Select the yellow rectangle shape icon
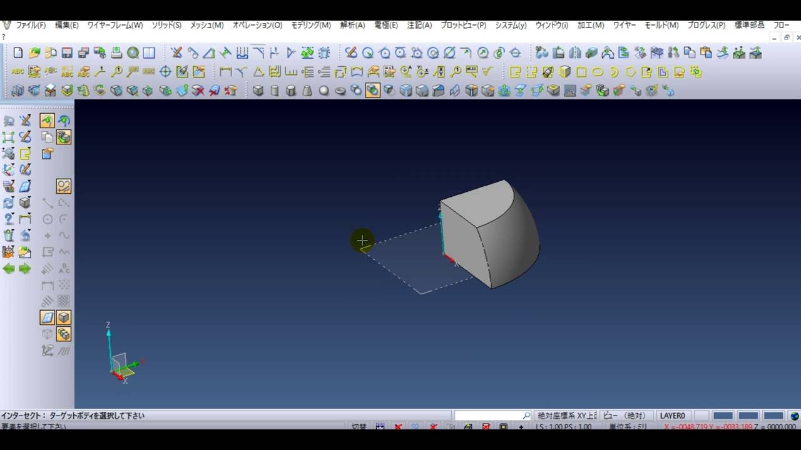This screenshot has height=450, width=801. pyautogui.click(x=581, y=72)
